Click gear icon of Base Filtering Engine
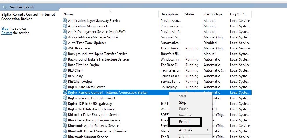This screenshot has height=138, width=287. point(65,65)
